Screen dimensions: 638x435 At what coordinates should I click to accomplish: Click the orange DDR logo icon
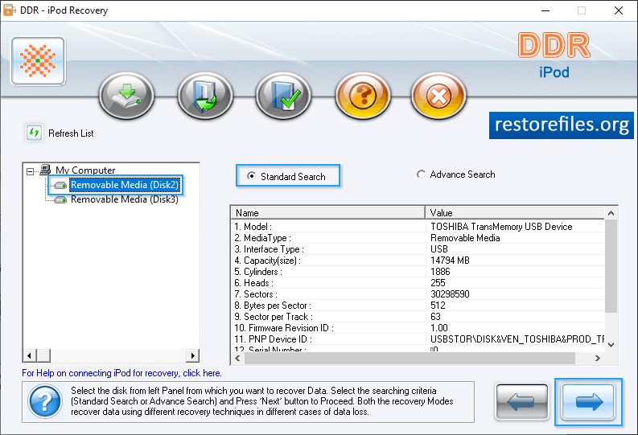[39, 61]
